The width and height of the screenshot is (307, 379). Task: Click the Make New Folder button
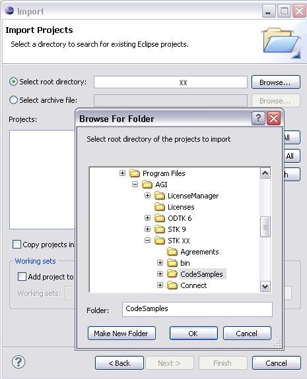(x=121, y=334)
